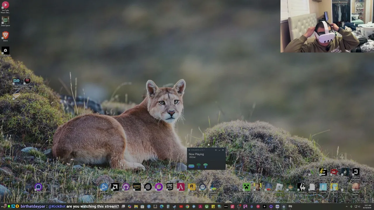
Task: Launch the Super Meat Boy shortcut
Action: coord(334,174)
